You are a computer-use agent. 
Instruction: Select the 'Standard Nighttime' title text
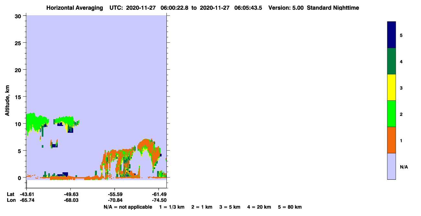click(x=333, y=8)
